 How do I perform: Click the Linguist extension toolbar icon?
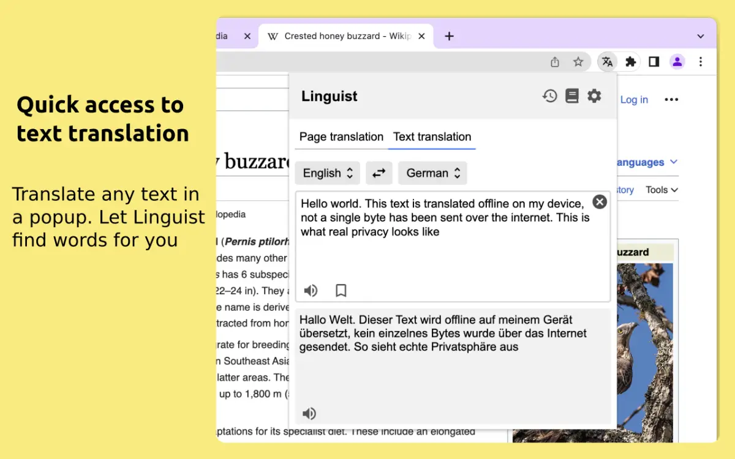[607, 61]
